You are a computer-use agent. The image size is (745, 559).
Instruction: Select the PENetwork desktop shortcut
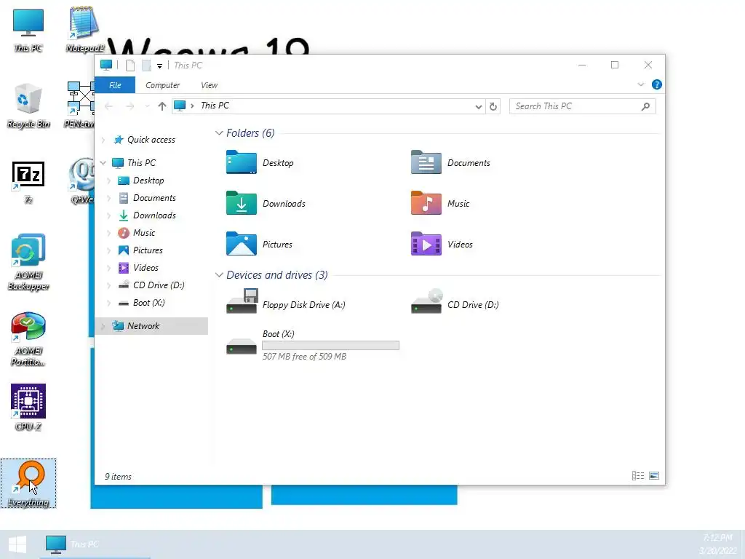[80, 106]
